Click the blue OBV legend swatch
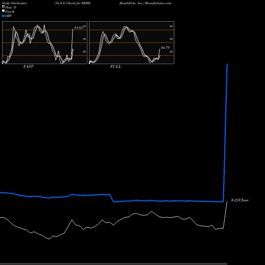The height and width of the screenshot is (265, 265). 3,16
